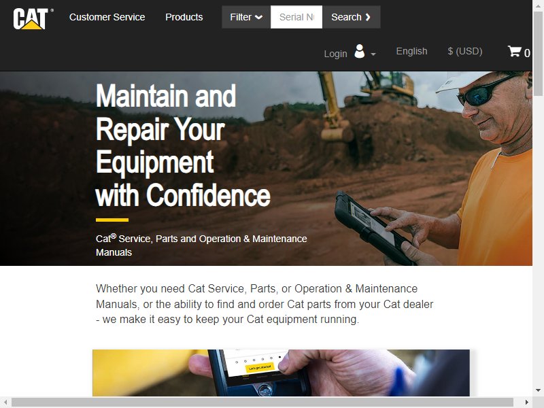
Task: Click the scroll down arrow
Action: (538, 390)
